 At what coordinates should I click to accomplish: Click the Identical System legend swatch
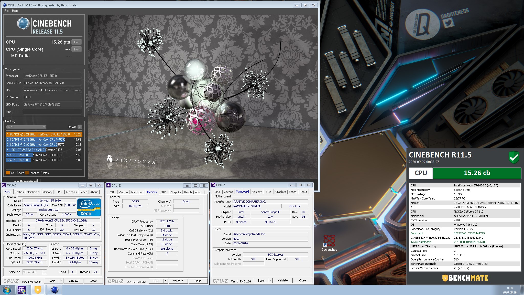tap(27, 173)
